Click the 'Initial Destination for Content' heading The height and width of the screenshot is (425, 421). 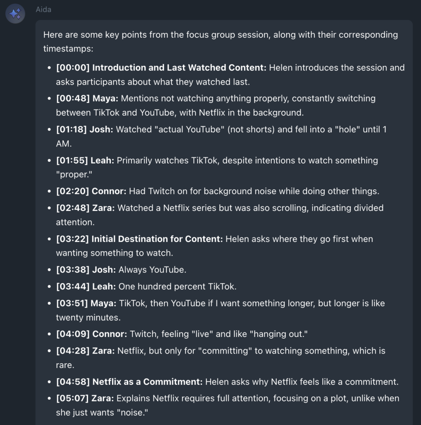click(157, 239)
